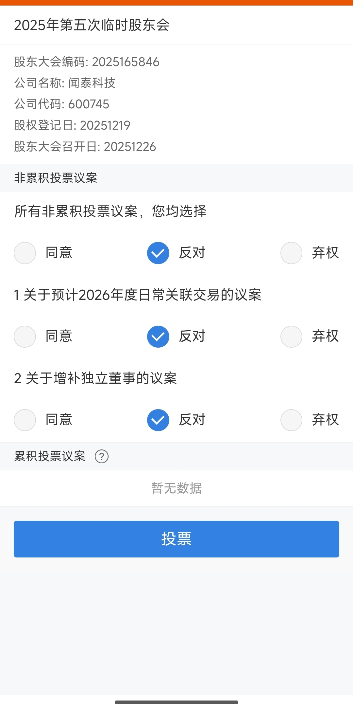Open the cumulative voting help question icon
The width and height of the screenshot is (353, 710).
click(x=102, y=456)
